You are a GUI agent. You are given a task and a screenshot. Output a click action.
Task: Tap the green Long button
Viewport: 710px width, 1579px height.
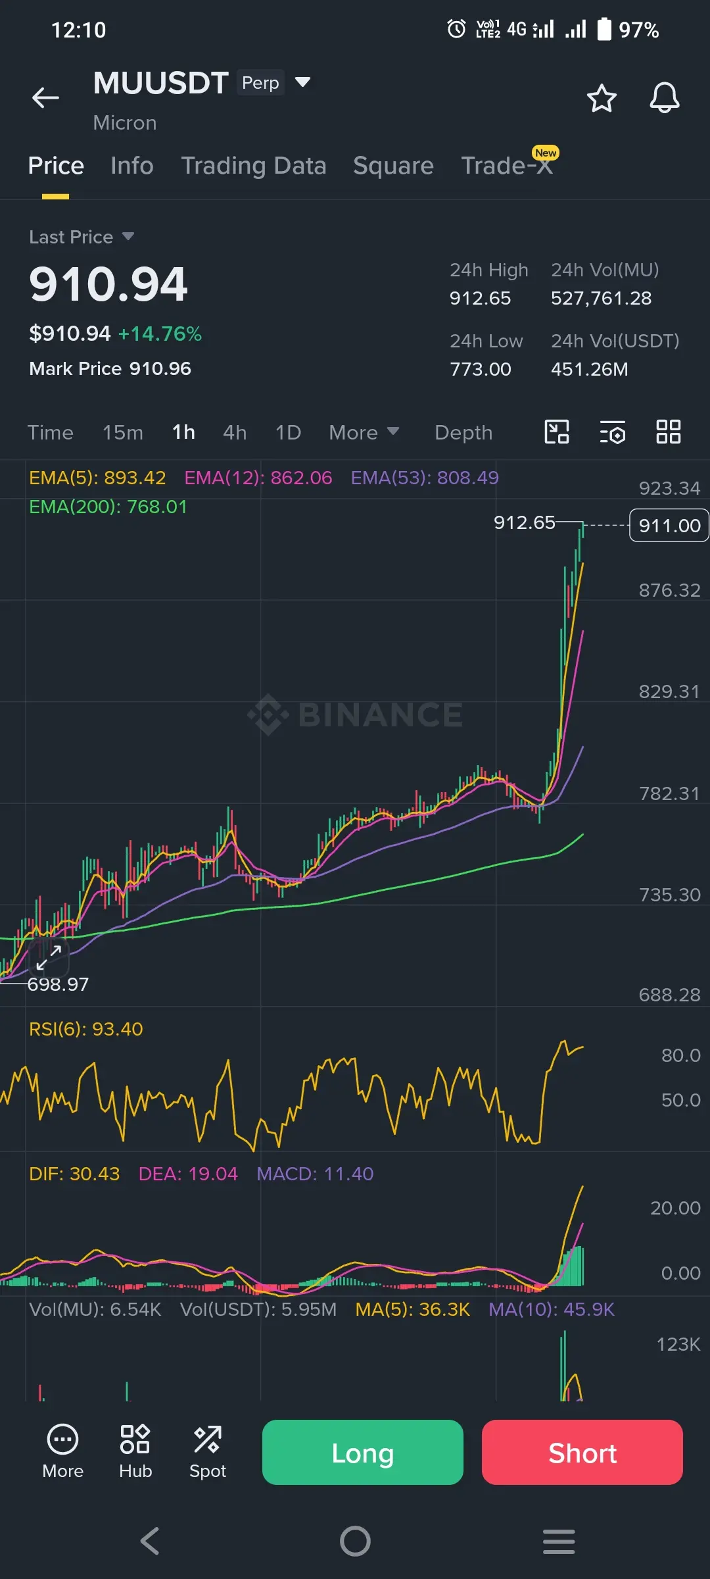click(x=363, y=1452)
